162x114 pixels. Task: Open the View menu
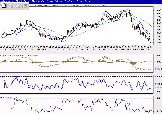tap(50, 1)
